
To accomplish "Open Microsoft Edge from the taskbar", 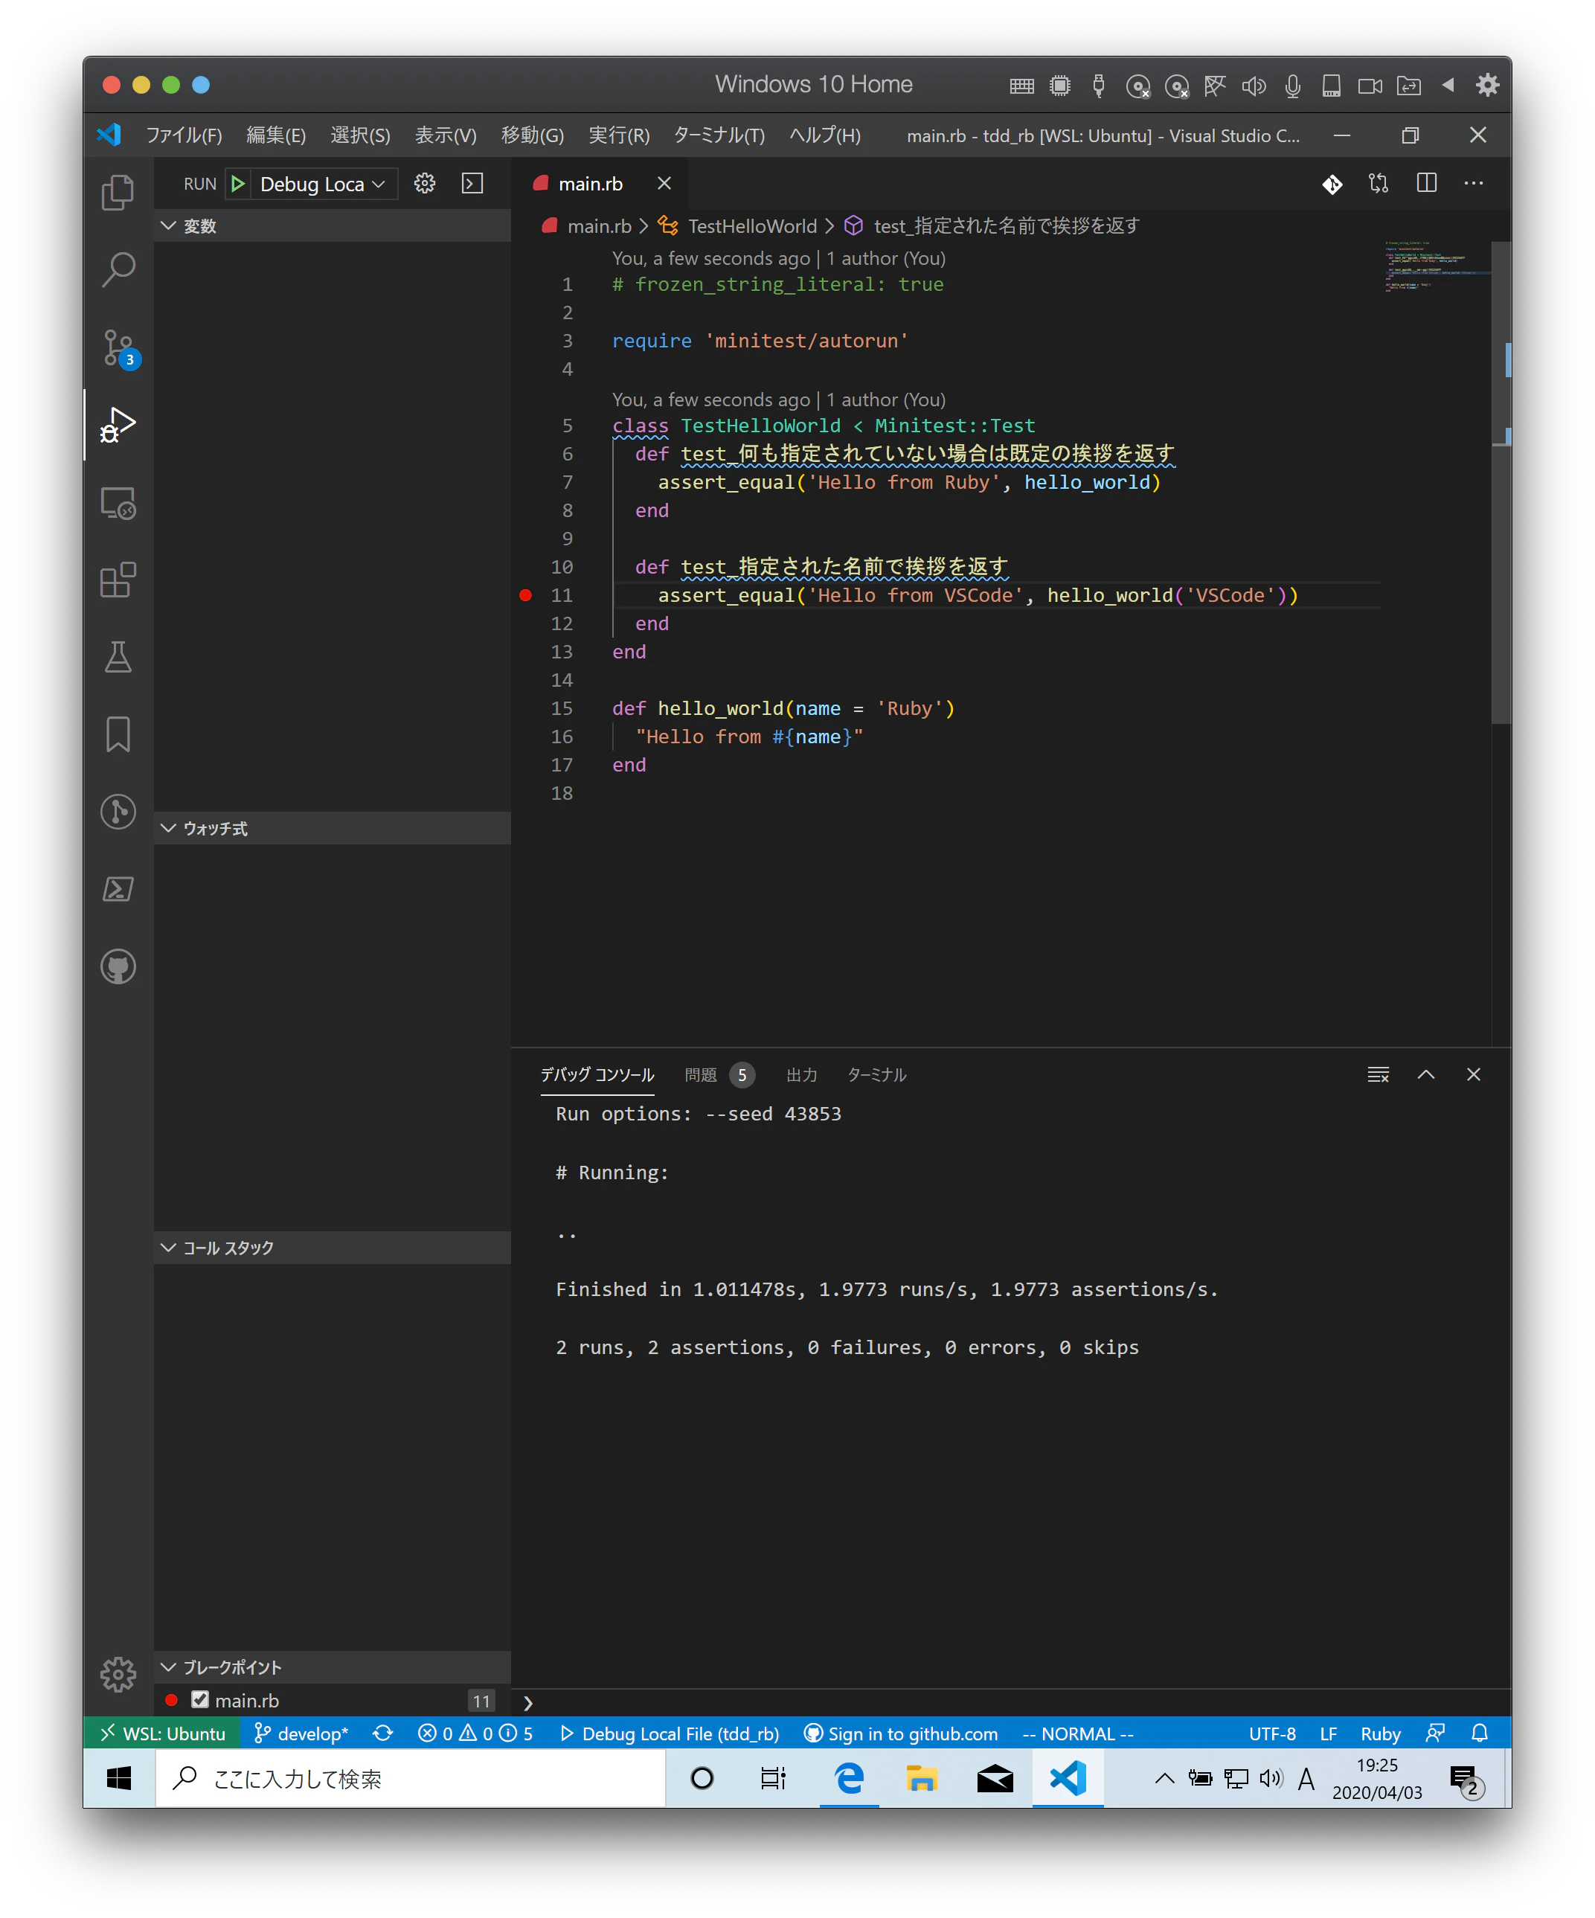I will click(849, 1777).
